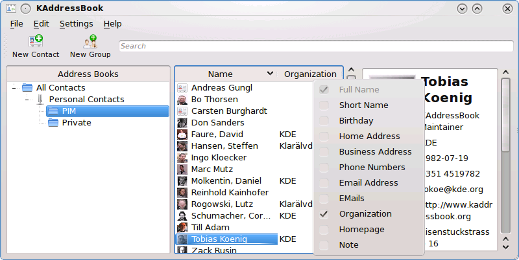Image resolution: width=519 pixels, height=260 pixels.
Task: Click the Address Books panel header
Action: coord(88,74)
